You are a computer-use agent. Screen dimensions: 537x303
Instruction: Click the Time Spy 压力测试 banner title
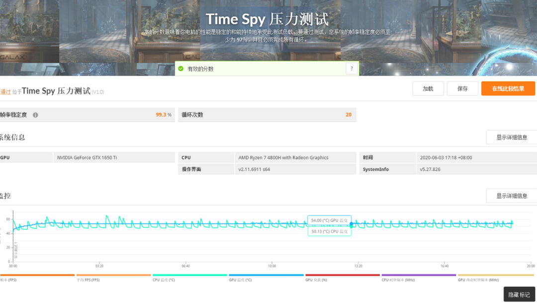267,19
